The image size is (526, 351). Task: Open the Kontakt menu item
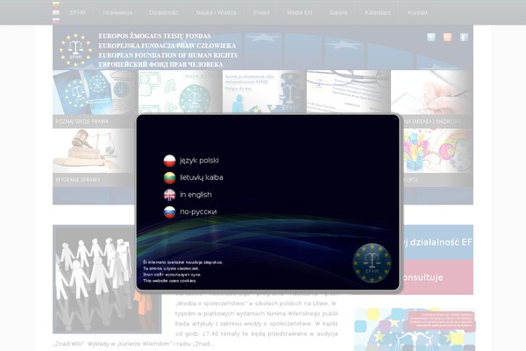417,13
